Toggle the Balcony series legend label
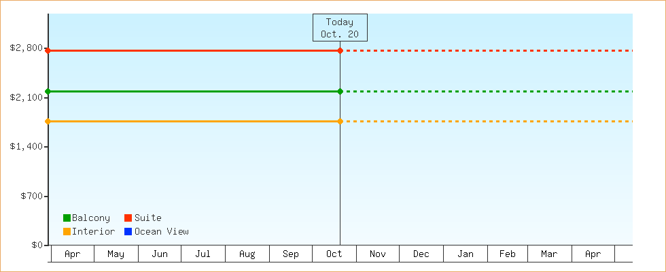The image size is (666, 272). pyautogui.click(x=90, y=218)
